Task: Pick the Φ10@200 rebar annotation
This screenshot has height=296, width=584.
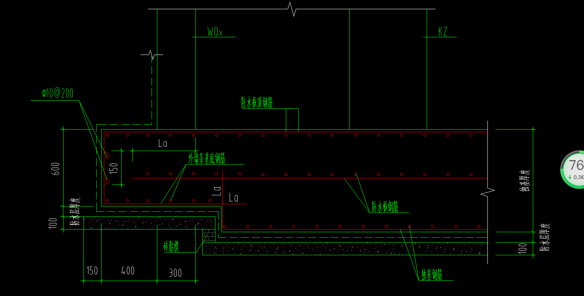Action: click(58, 93)
